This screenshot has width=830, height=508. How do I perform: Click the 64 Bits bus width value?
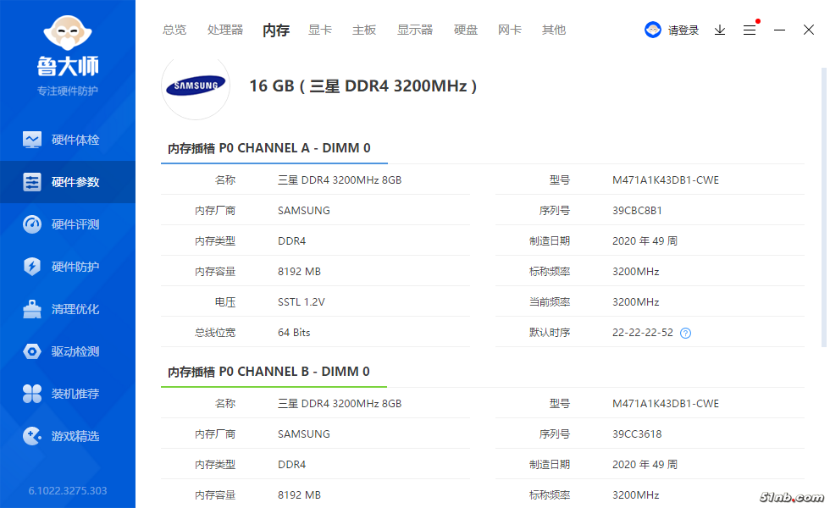294,332
